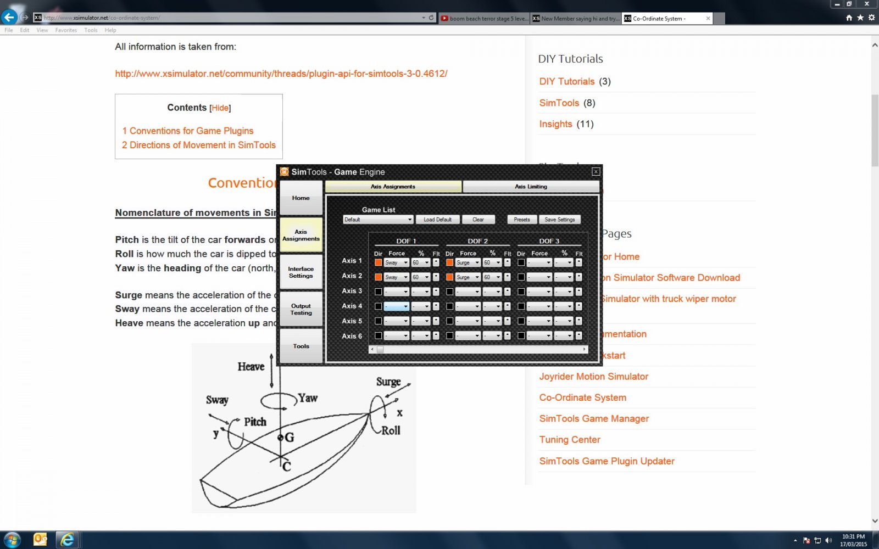
Task: Open the Favorites menu in browser
Action: click(x=66, y=30)
